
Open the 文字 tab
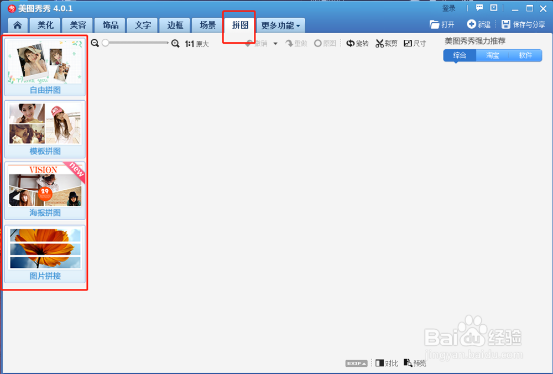click(143, 25)
